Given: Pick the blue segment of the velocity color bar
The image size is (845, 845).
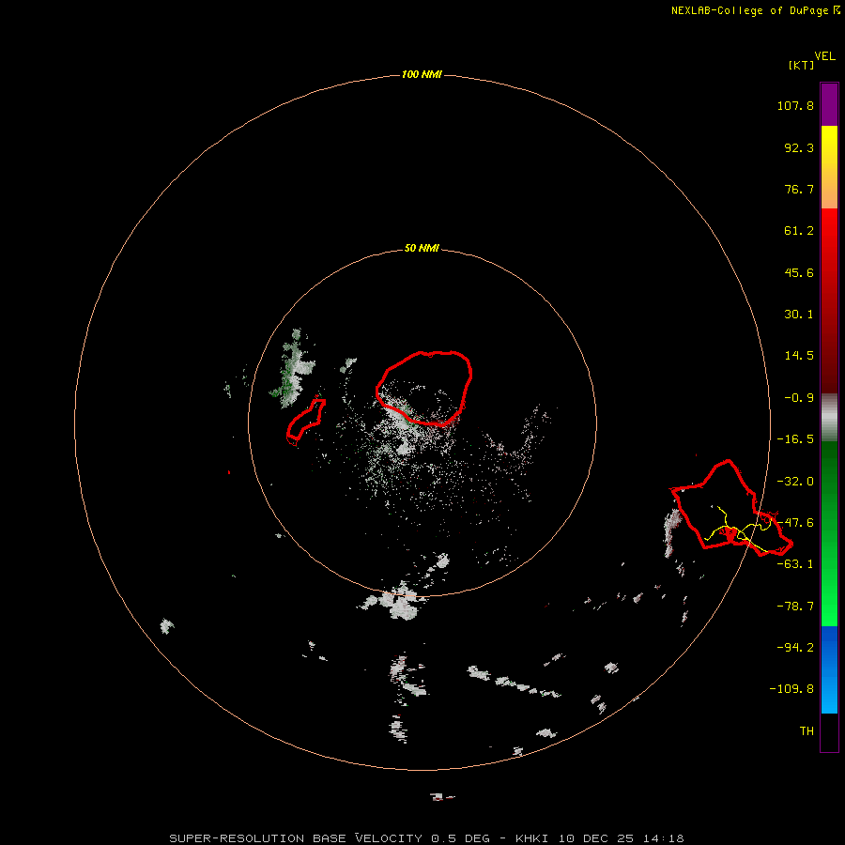Looking at the screenshot, I should [x=829, y=669].
